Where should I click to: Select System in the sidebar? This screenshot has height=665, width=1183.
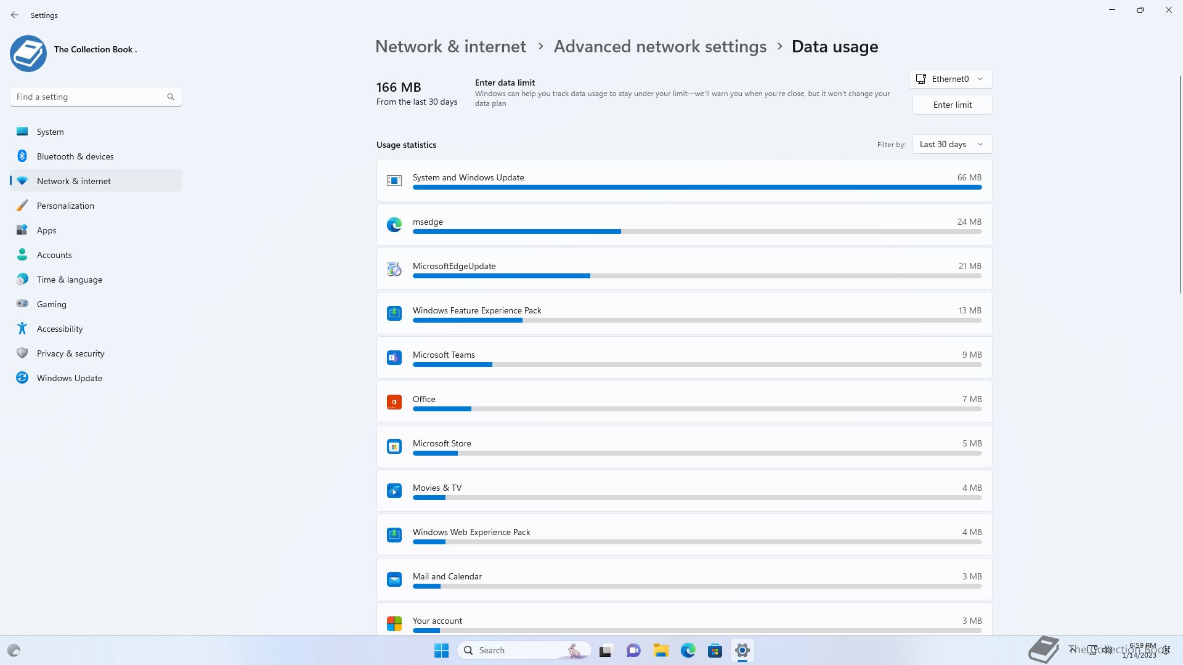[96, 132]
